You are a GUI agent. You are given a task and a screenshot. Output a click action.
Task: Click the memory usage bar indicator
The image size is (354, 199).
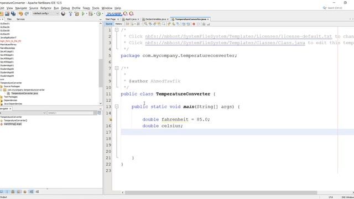[x=114, y=14]
